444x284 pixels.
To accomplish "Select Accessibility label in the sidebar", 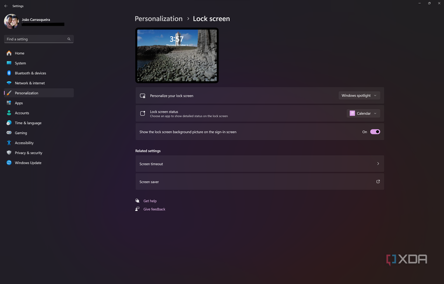I will click(x=24, y=143).
